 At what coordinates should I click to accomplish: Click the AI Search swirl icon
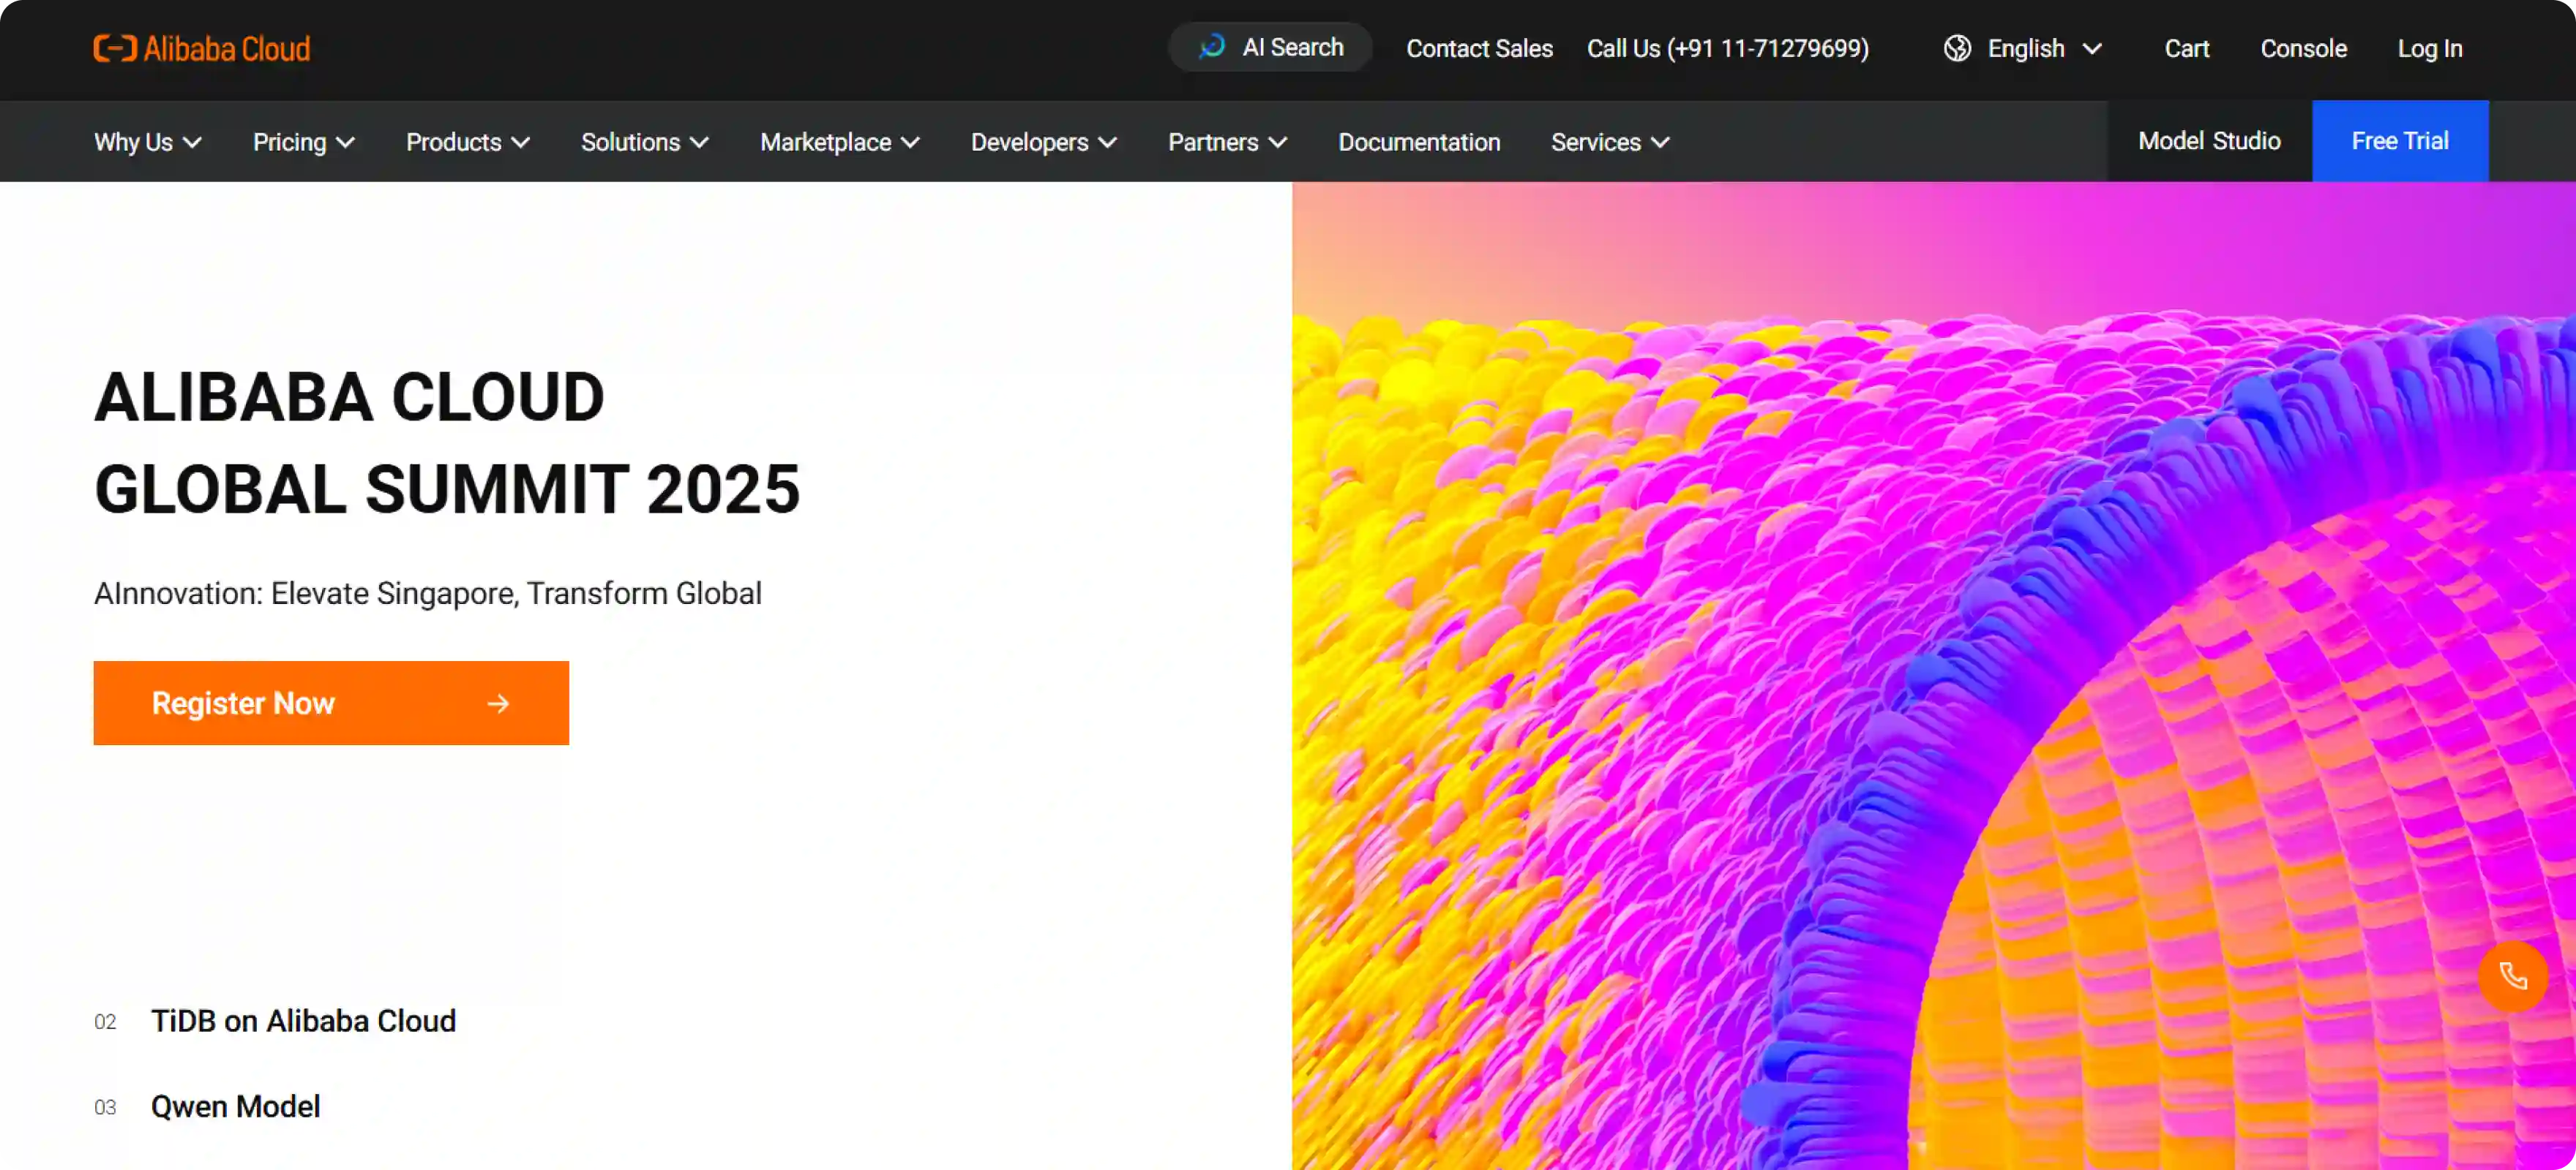1212,47
